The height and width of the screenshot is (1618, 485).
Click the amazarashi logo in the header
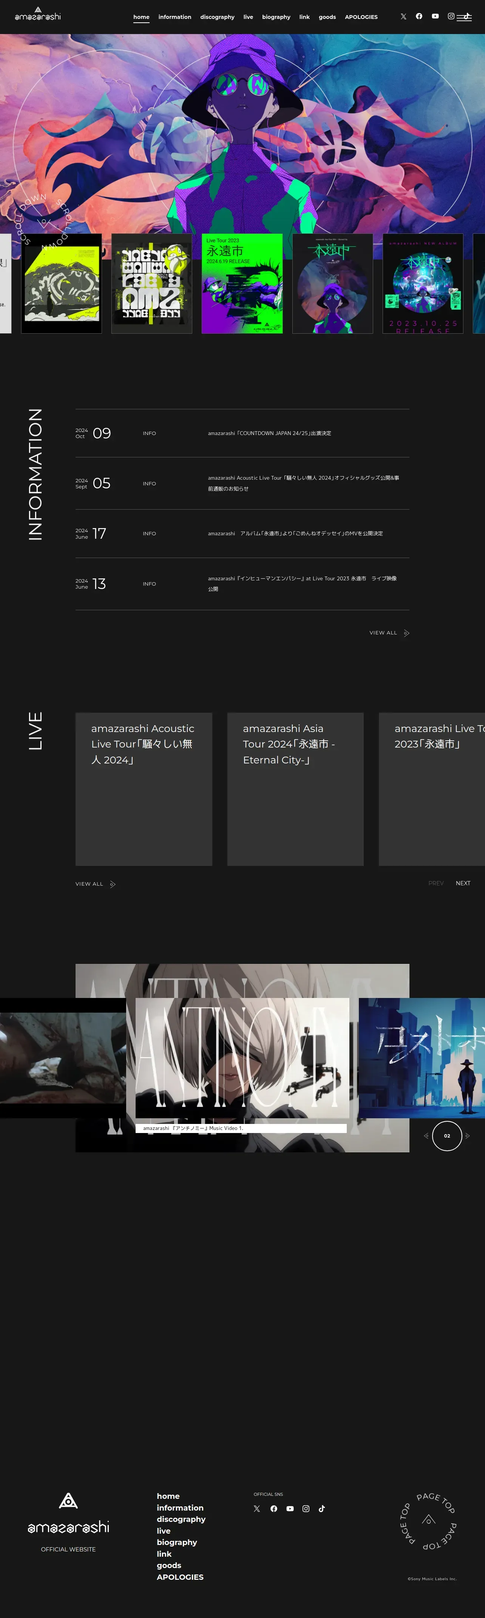(38, 14)
